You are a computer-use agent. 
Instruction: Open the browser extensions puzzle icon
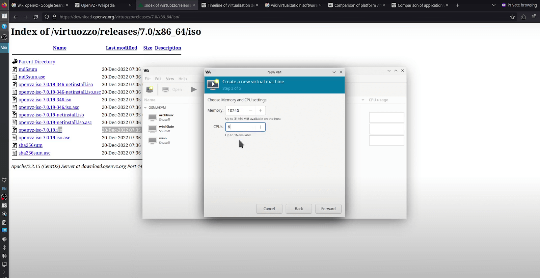click(523, 17)
